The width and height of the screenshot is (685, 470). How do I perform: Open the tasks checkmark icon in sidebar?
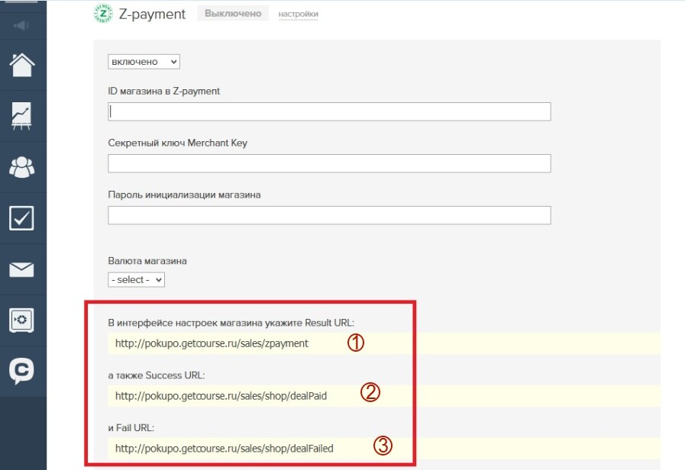(21, 218)
